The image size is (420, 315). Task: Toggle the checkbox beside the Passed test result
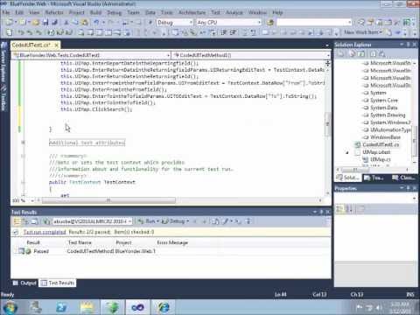coord(21,251)
